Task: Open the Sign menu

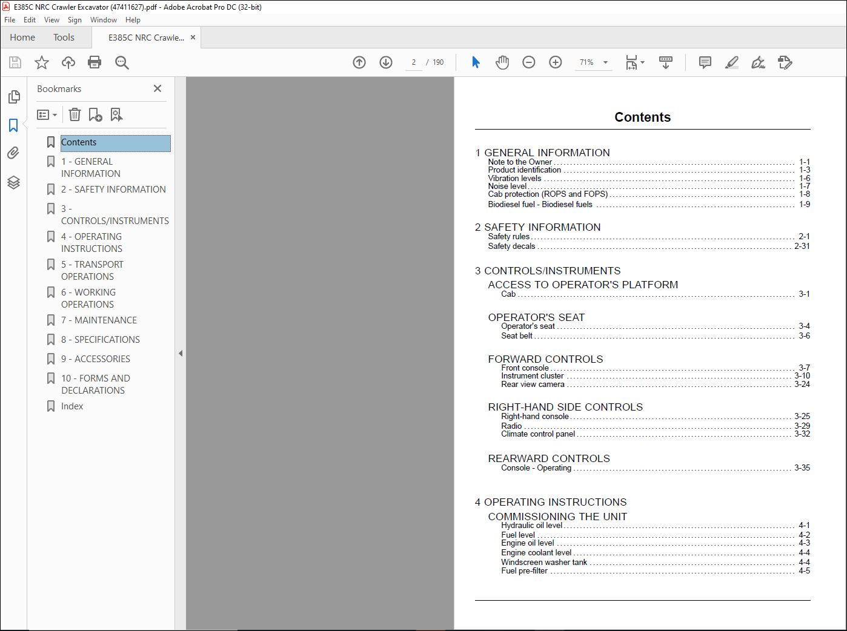Action: pos(75,20)
